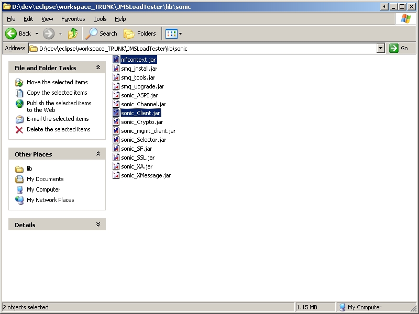
Task: Click the red Delete X icon
Action: pos(19,130)
